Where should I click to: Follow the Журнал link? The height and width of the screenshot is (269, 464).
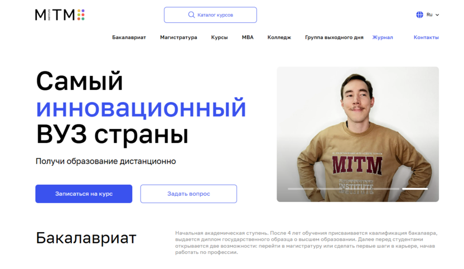point(383,37)
